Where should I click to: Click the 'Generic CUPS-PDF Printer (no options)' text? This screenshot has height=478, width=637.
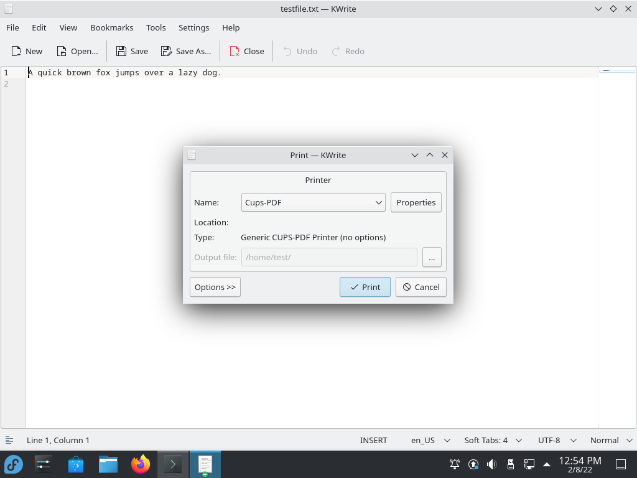pyautogui.click(x=314, y=237)
